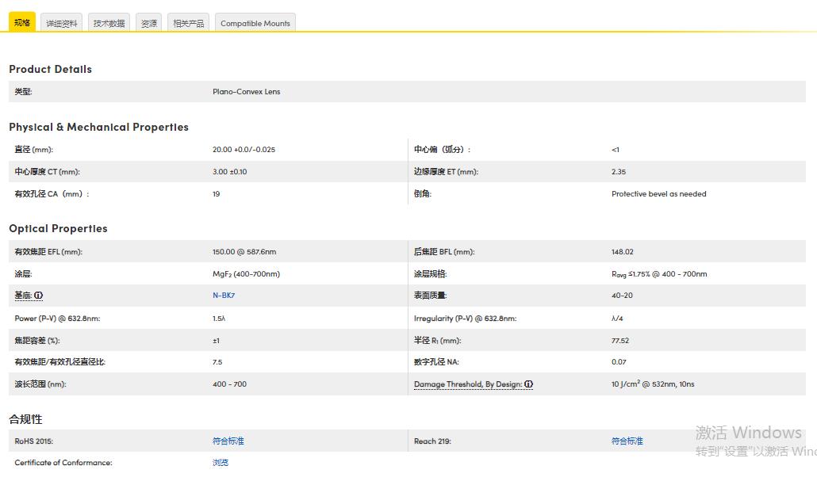Click the Physical & Mechanical Properties heading

click(99, 127)
